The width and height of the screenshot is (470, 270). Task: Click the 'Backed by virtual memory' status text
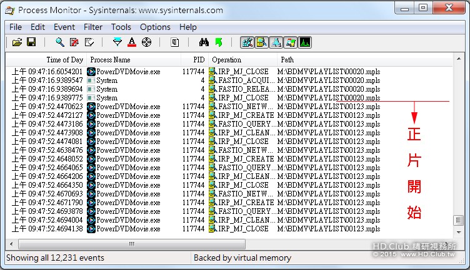pos(242,258)
